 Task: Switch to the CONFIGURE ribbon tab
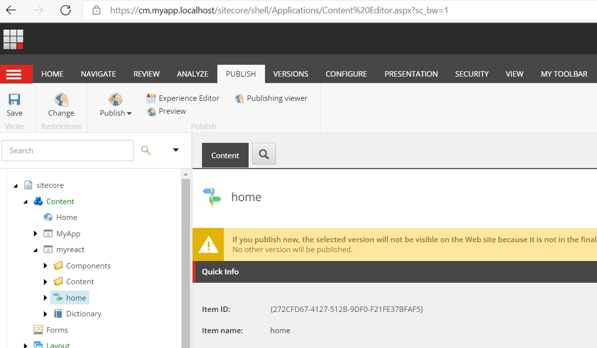346,74
